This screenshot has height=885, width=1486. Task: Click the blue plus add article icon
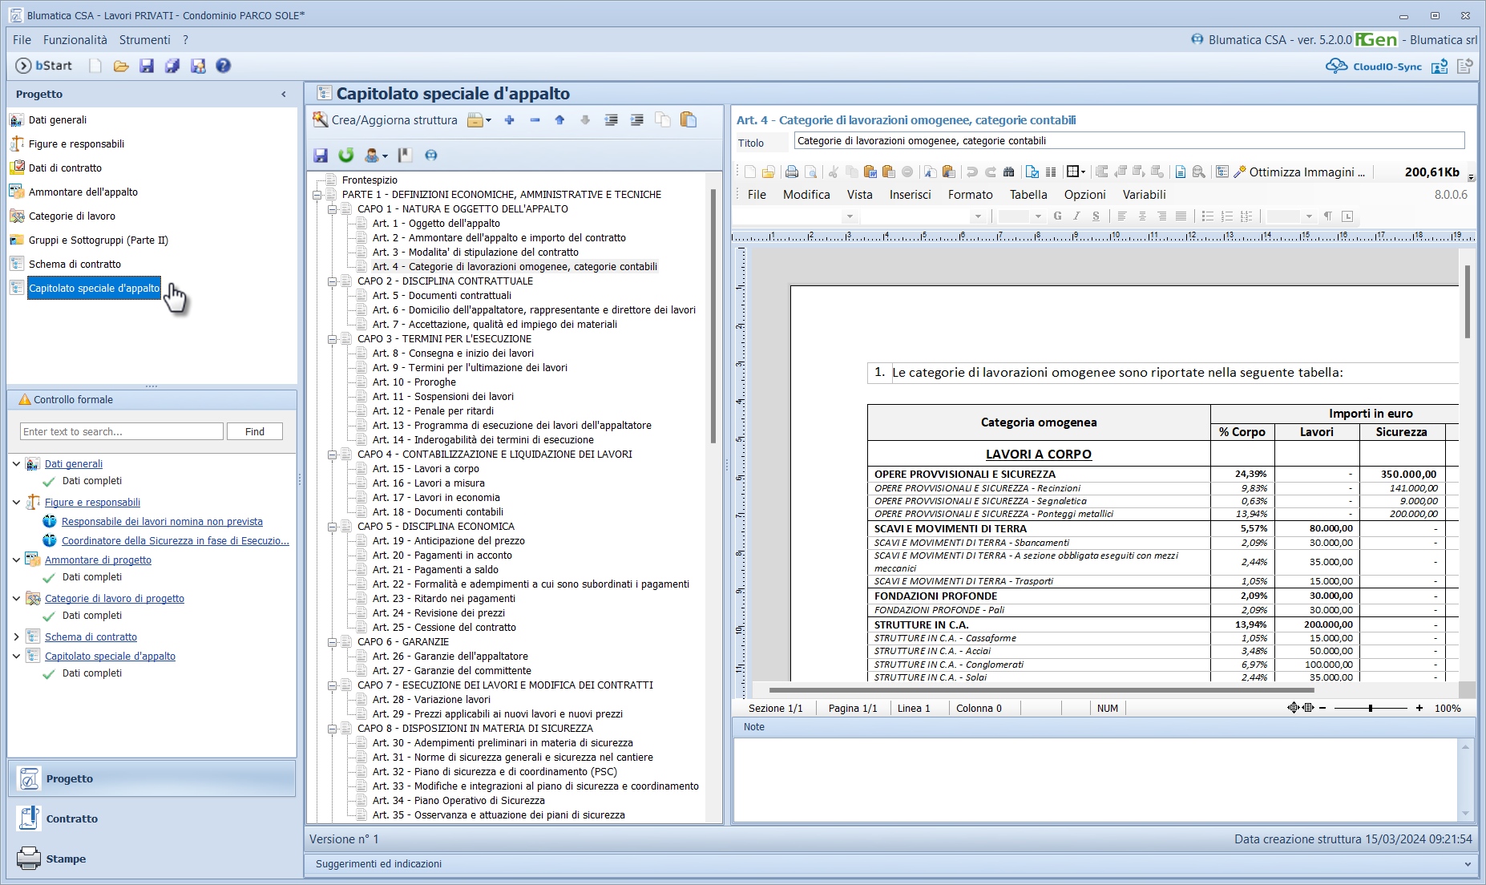(x=509, y=120)
